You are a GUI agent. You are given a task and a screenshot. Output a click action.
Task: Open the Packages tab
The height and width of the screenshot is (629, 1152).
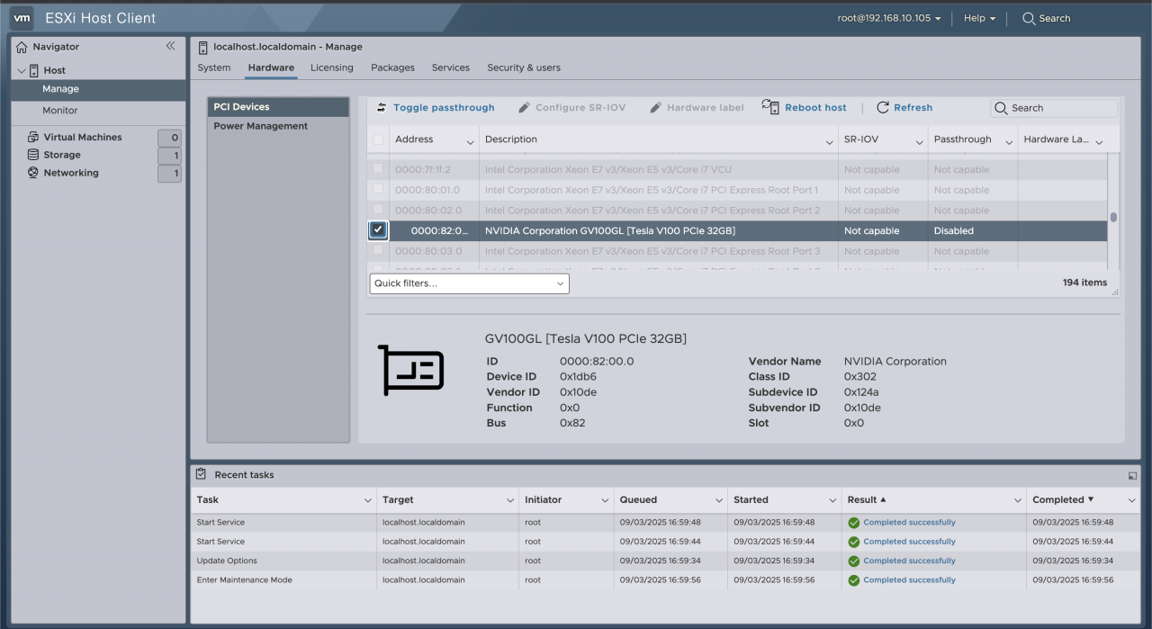coord(392,67)
